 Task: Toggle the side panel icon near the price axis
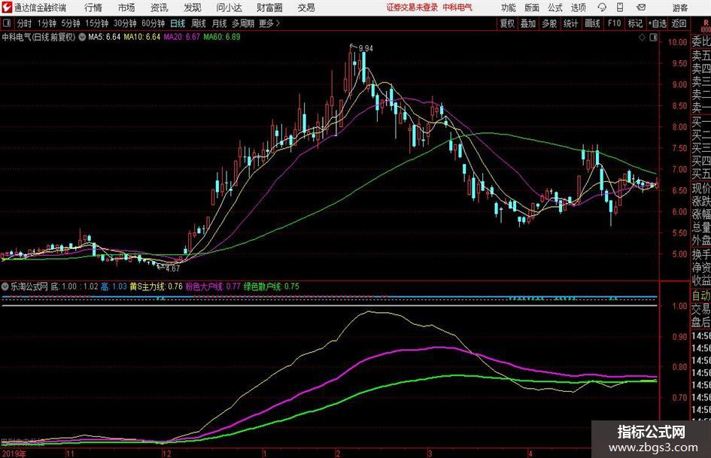(653, 38)
